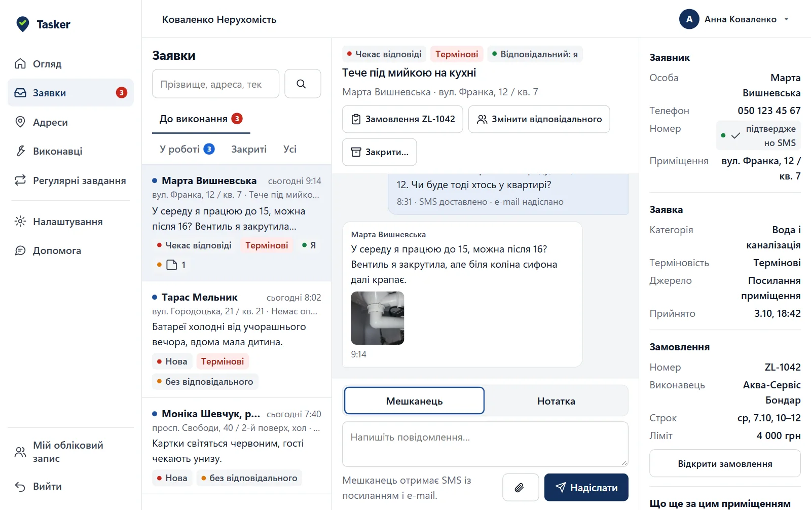Open the siphon pipe photo thumbnail
This screenshot has height=510, width=811.
[378, 318]
